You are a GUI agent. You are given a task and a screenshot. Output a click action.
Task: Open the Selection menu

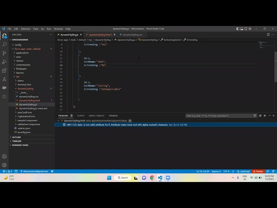click(x=26, y=29)
